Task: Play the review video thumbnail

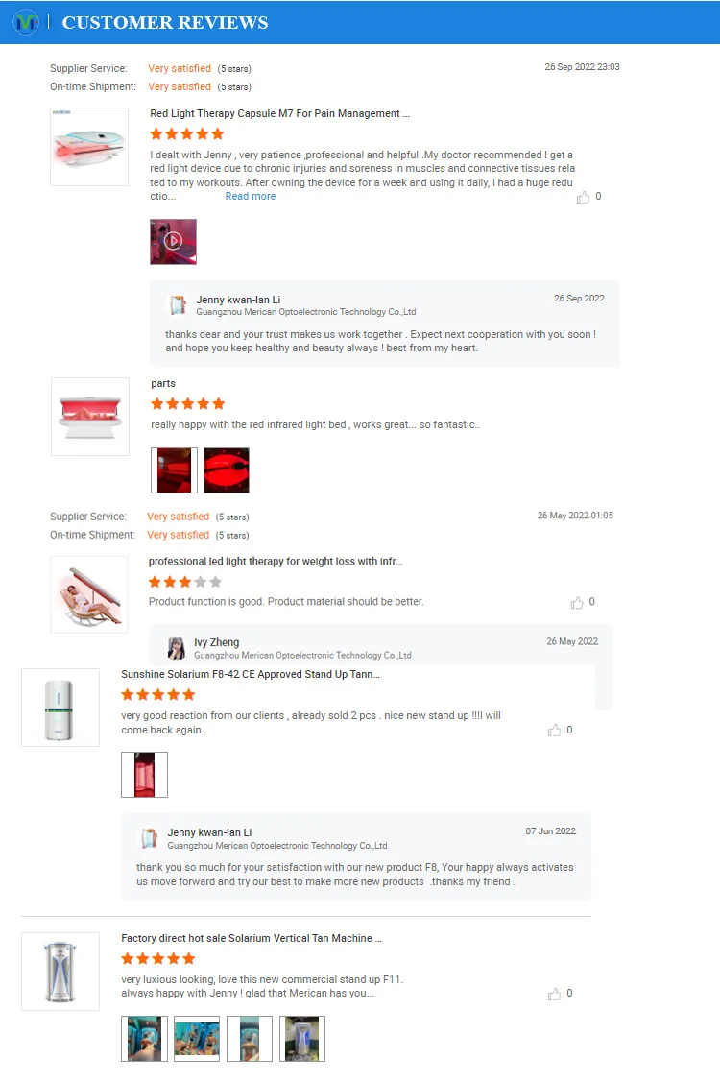Action: point(173,242)
